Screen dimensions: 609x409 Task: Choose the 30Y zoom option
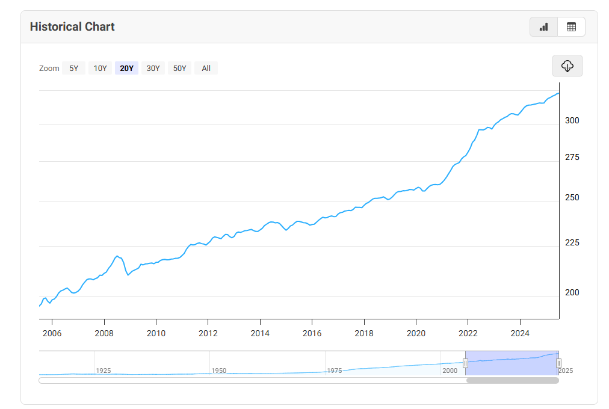[x=153, y=69]
